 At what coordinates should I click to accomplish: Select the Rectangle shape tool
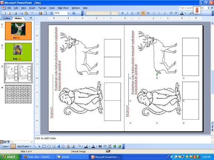(44, 146)
